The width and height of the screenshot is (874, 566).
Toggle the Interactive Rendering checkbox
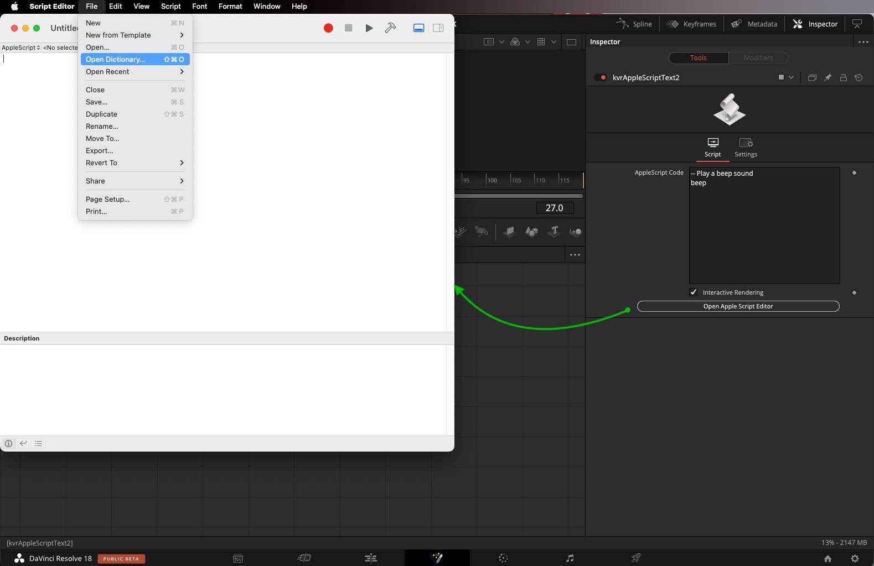click(x=694, y=292)
